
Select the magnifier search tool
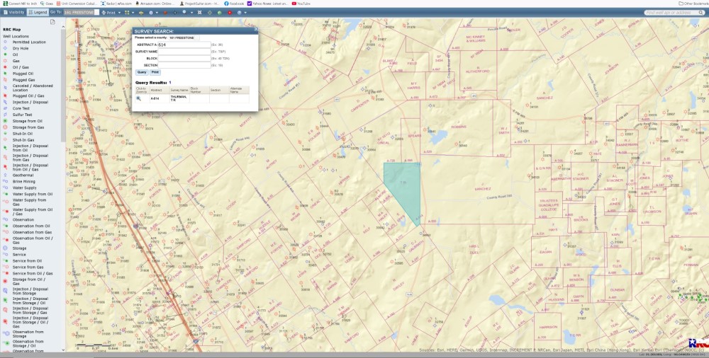point(184,12)
